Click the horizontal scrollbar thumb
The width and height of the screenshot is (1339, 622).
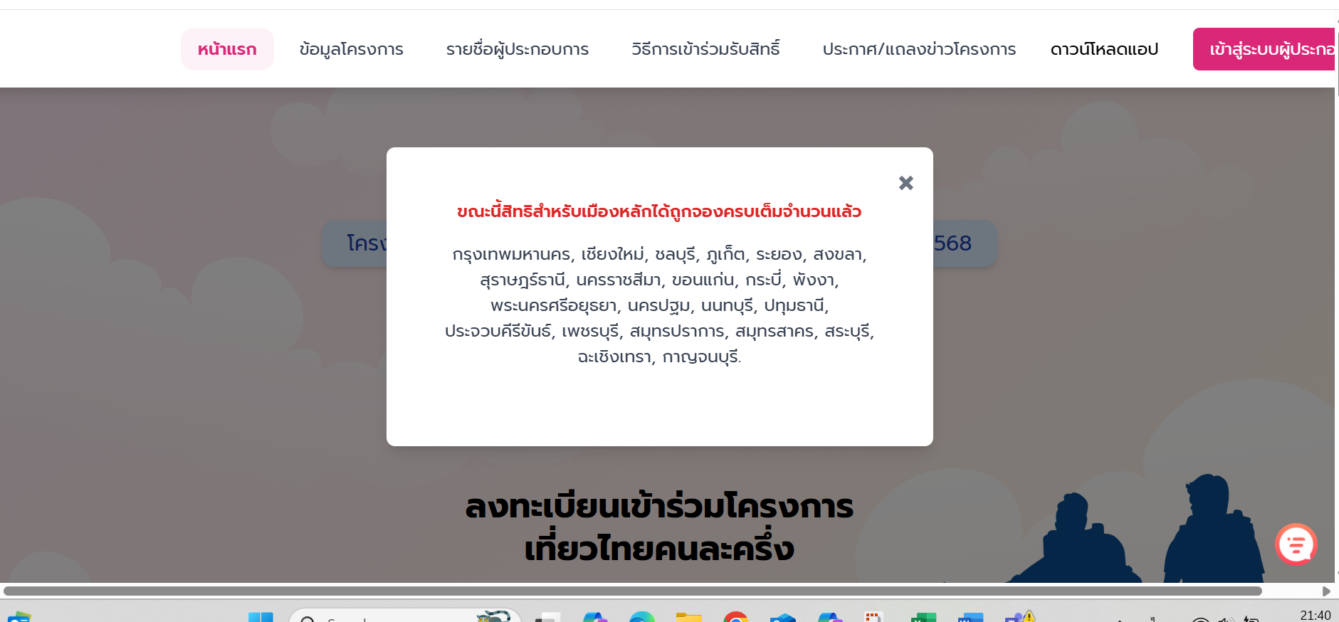(x=633, y=591)
